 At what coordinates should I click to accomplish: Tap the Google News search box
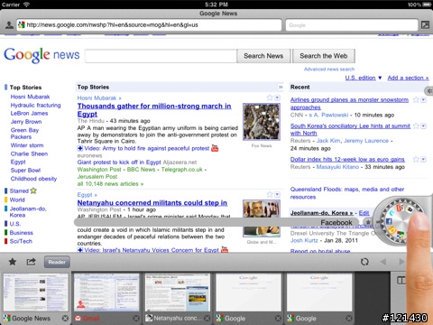point(161,56)
